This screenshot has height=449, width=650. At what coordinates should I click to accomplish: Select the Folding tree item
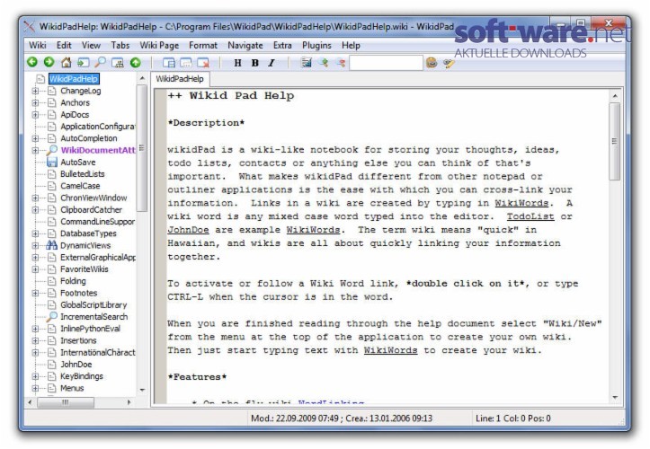pos(73,281)
